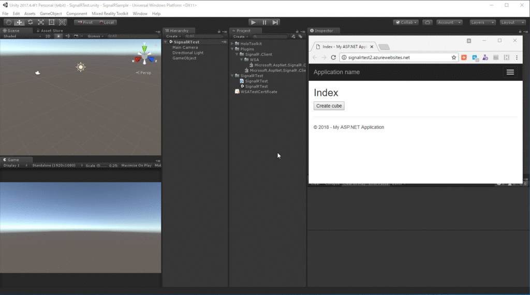
Task: Select the camera gizmo in Scene view
Action: coord(37,72)
